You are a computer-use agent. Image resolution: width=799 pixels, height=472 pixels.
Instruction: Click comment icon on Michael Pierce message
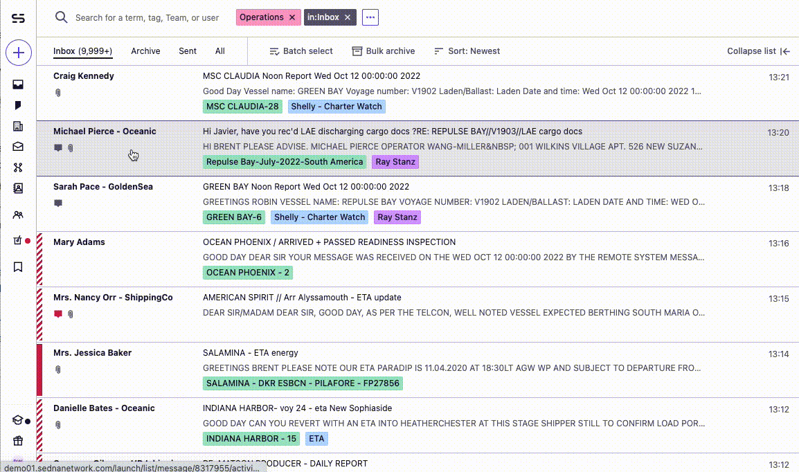click(58, 148)
